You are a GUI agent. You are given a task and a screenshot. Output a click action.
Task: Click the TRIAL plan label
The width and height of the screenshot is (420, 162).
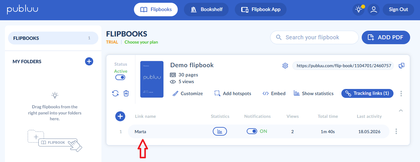coord(112,42)
